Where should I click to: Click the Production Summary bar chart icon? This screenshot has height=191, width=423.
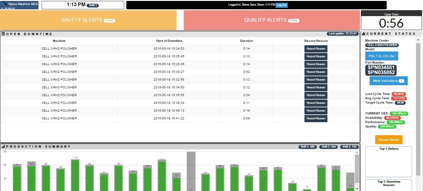tap(3, 147)
